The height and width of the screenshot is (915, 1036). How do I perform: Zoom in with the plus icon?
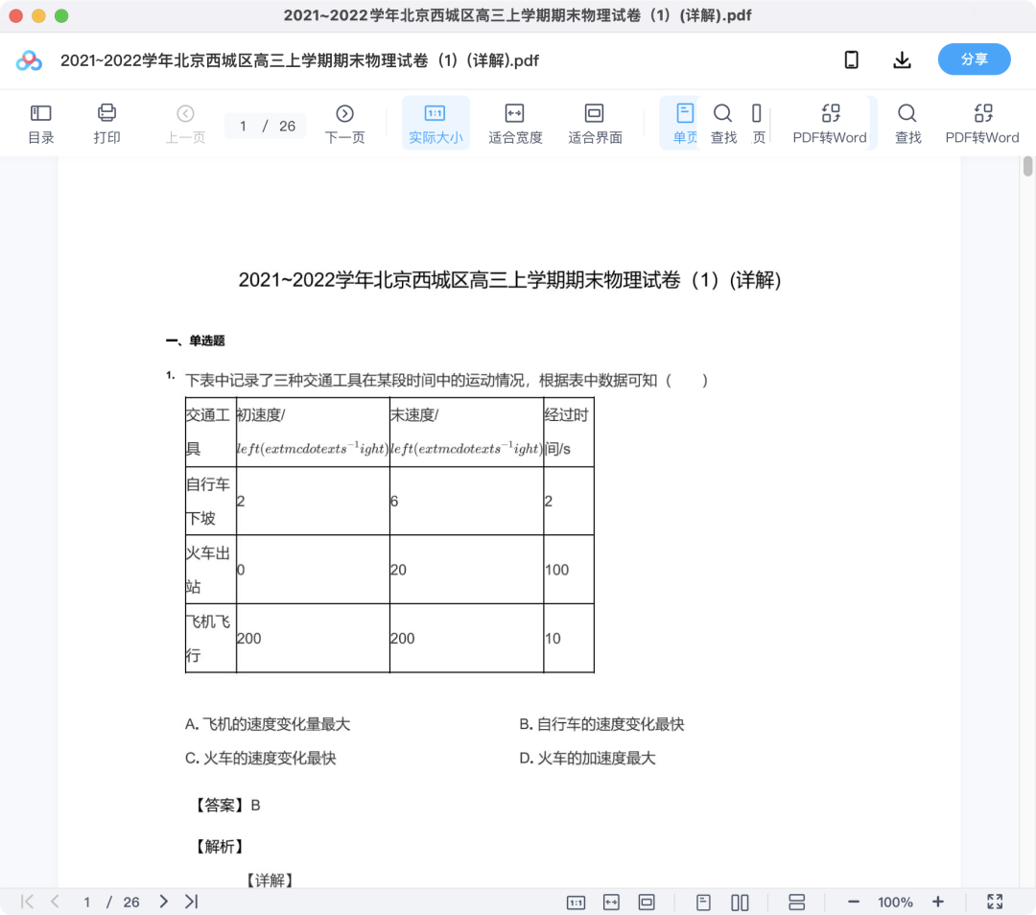pos(938,902)
